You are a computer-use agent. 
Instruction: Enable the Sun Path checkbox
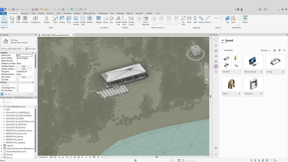coord(18,80)
